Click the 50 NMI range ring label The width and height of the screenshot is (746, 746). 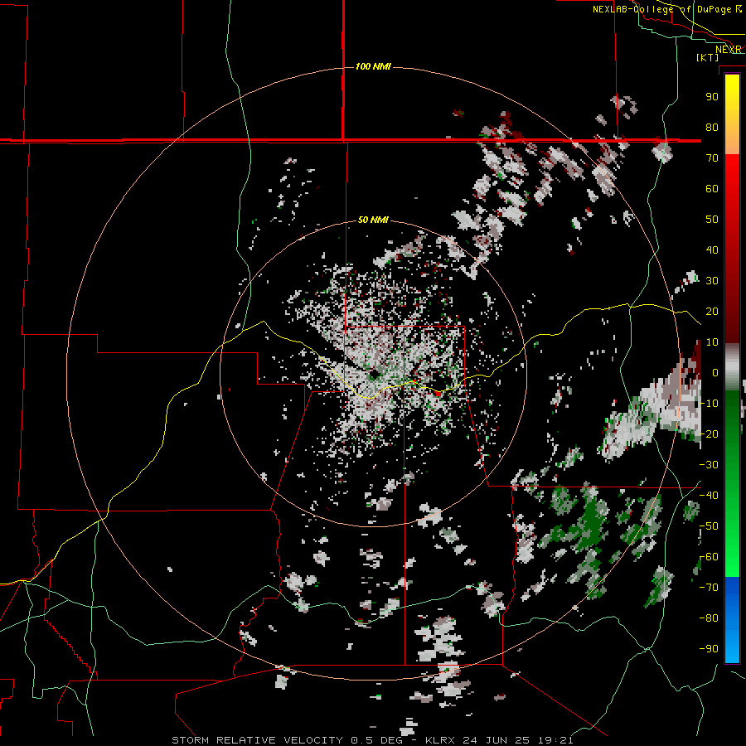coord(373,220)
